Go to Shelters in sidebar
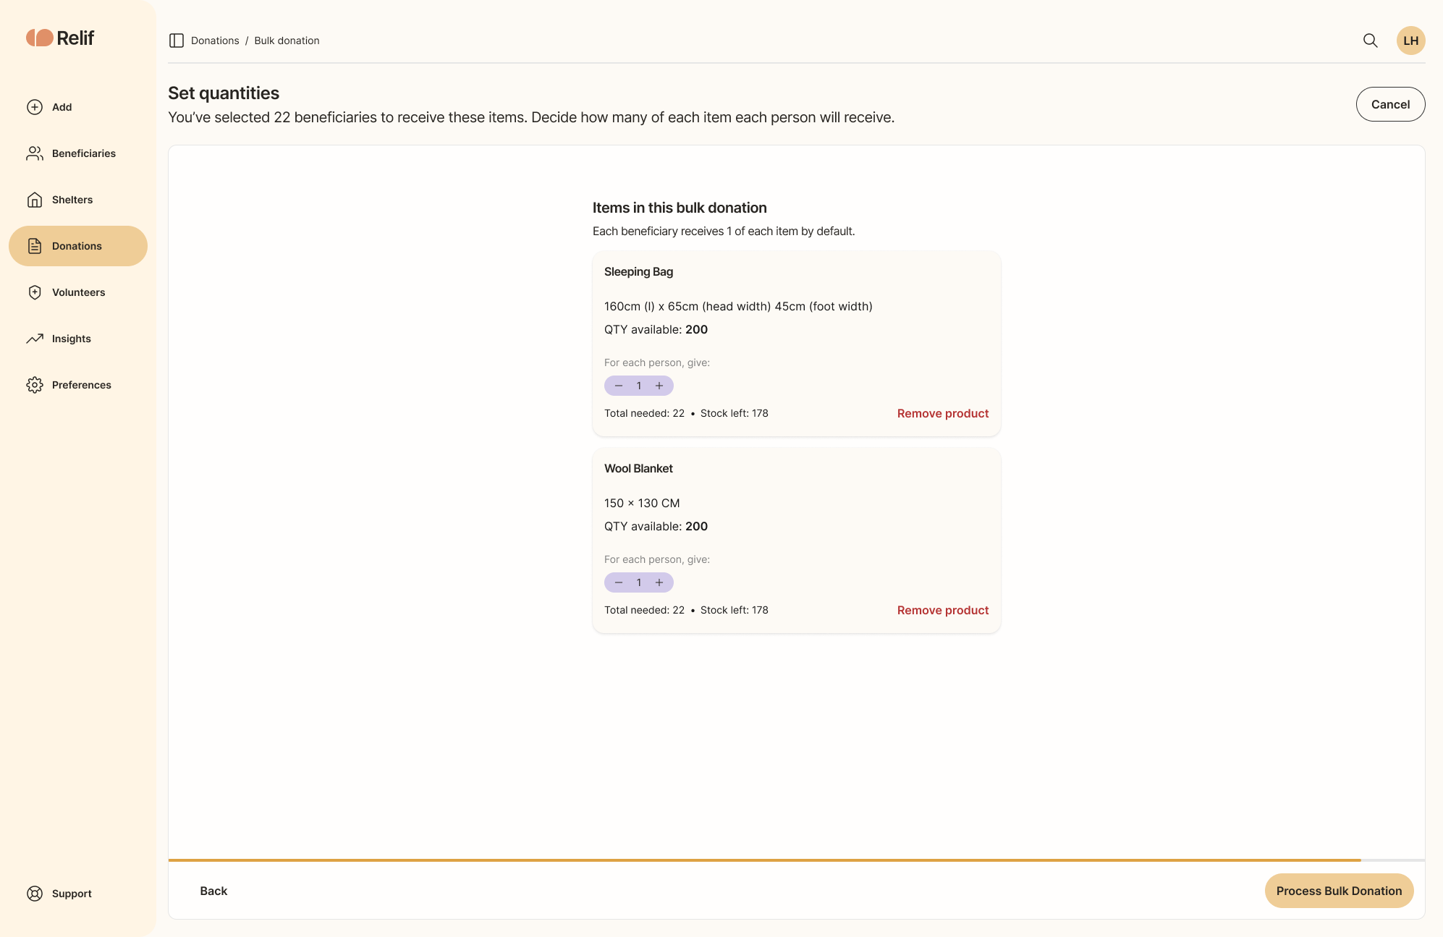The width and height of the screenshot is (1443, 937). click(78, 200)
